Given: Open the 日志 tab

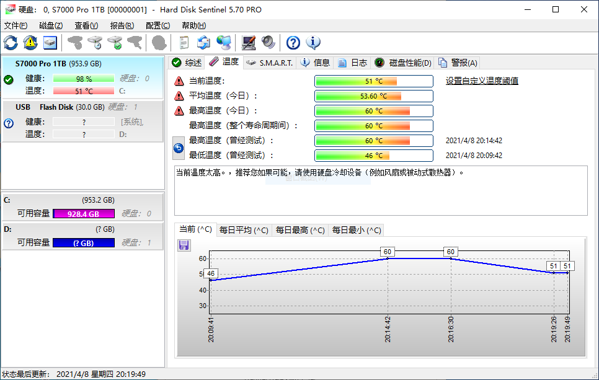Looking at the screenshot, I should pyautogui.click(x=353, y=63).
